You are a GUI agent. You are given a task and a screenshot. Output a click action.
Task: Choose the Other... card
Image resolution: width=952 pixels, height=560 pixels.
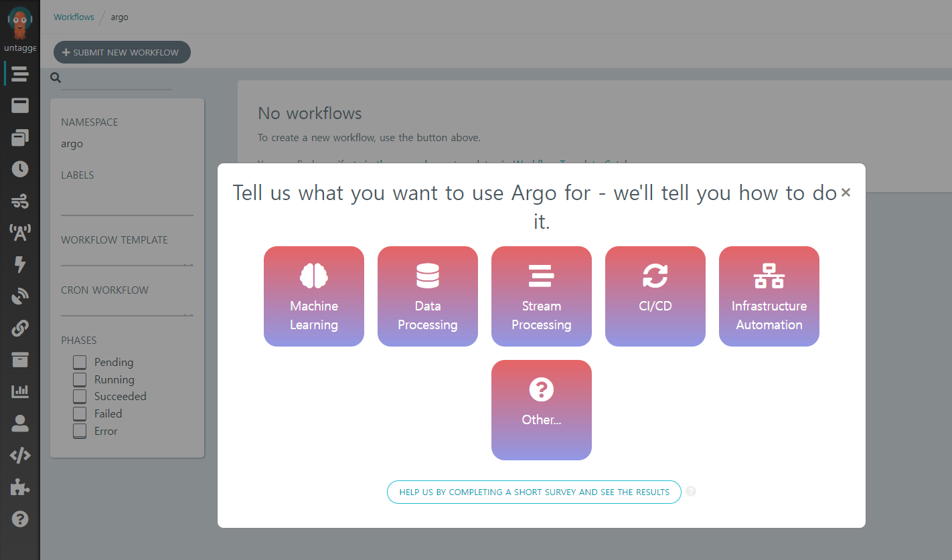click(542, 410)
